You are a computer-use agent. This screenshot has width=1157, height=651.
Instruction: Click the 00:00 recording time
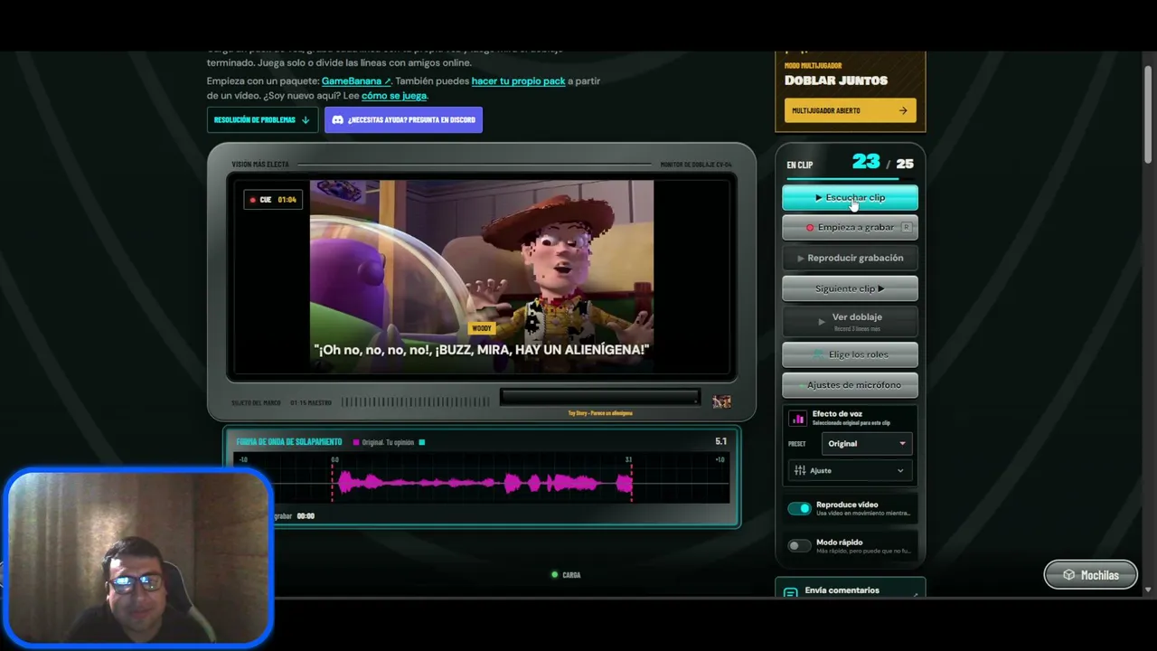[x=306, y=516]
